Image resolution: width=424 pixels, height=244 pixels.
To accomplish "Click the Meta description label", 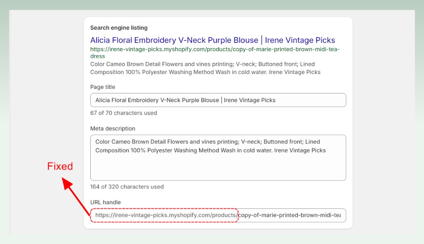I will point(113,128).
